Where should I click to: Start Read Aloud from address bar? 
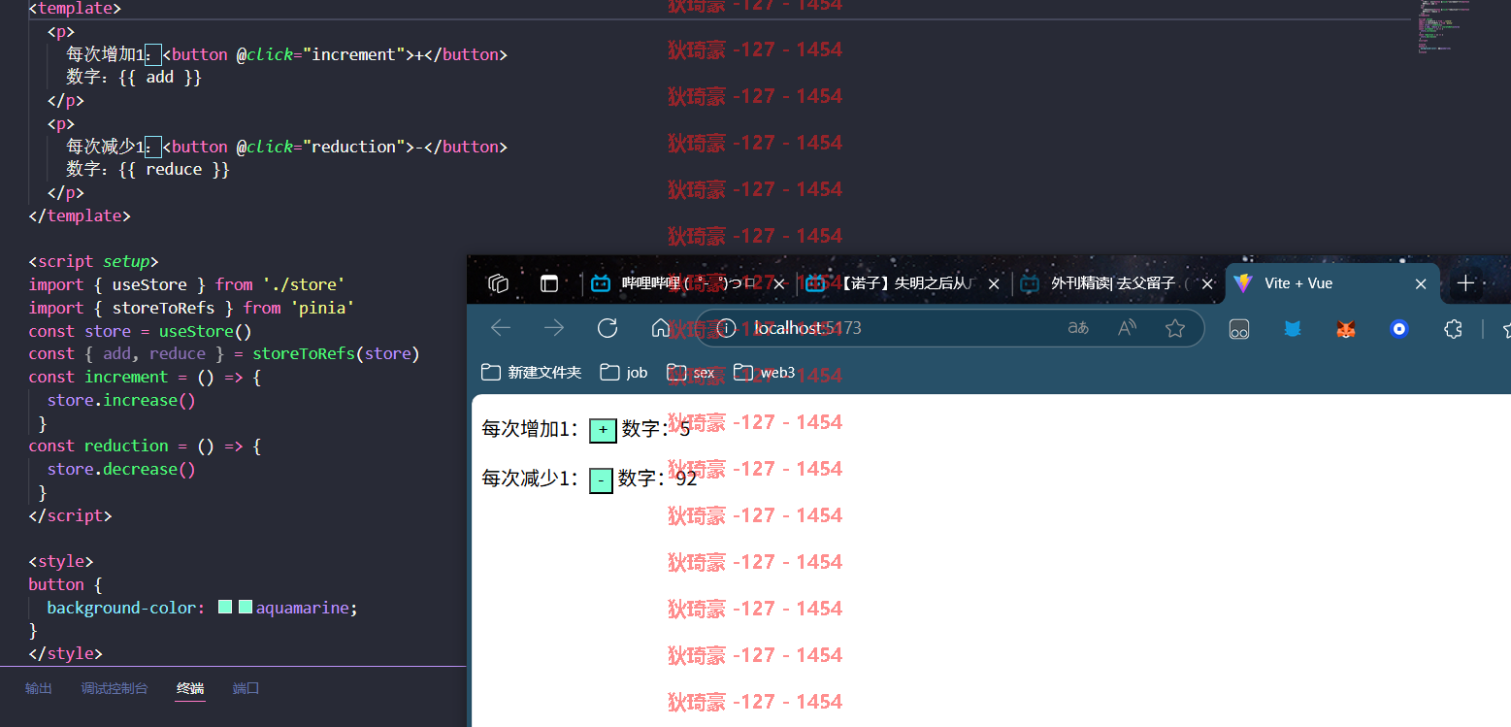point(1127,328)
